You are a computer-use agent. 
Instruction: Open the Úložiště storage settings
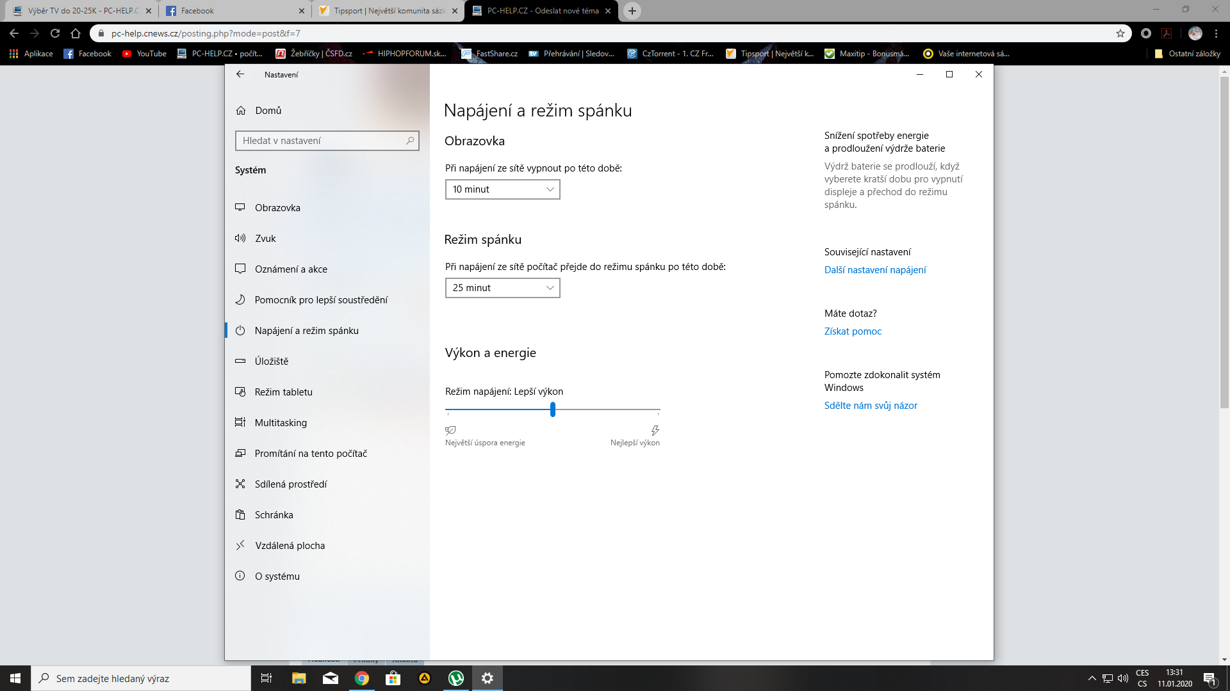271,361
